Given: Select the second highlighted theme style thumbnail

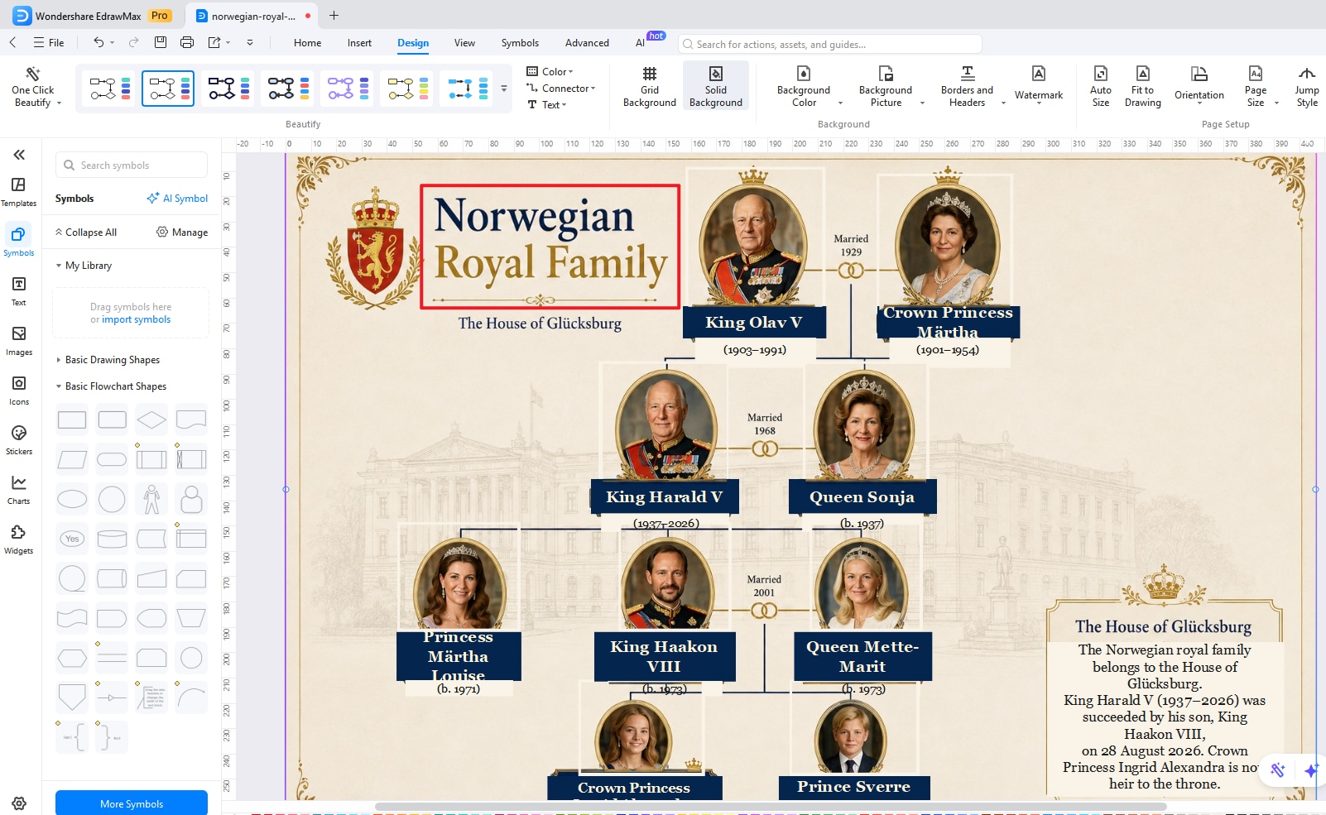Looking at the screenshot, I should 168,89.
